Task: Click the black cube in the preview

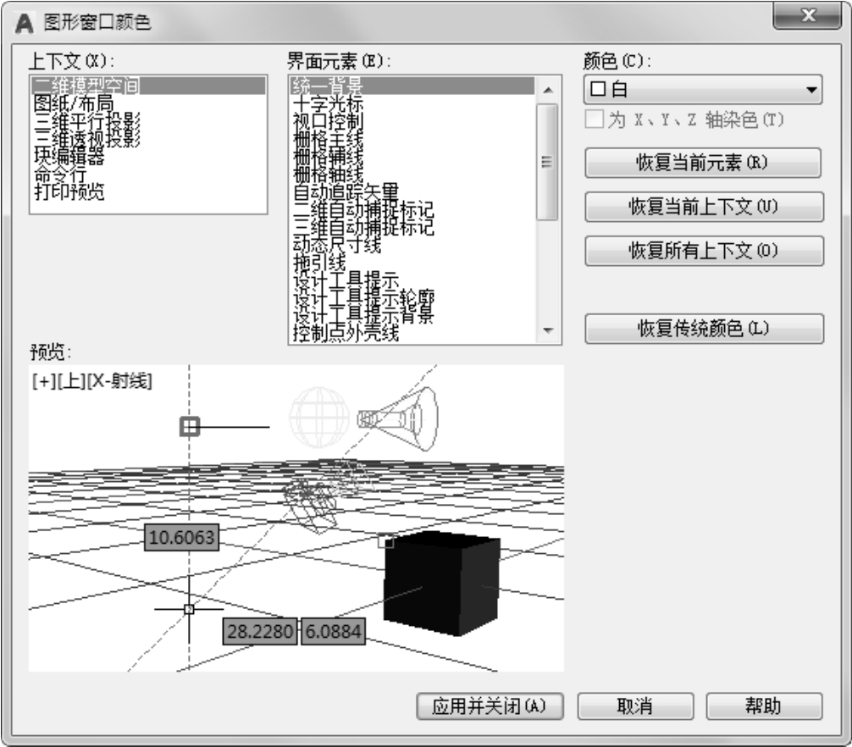Action: (x=439, y=586)
